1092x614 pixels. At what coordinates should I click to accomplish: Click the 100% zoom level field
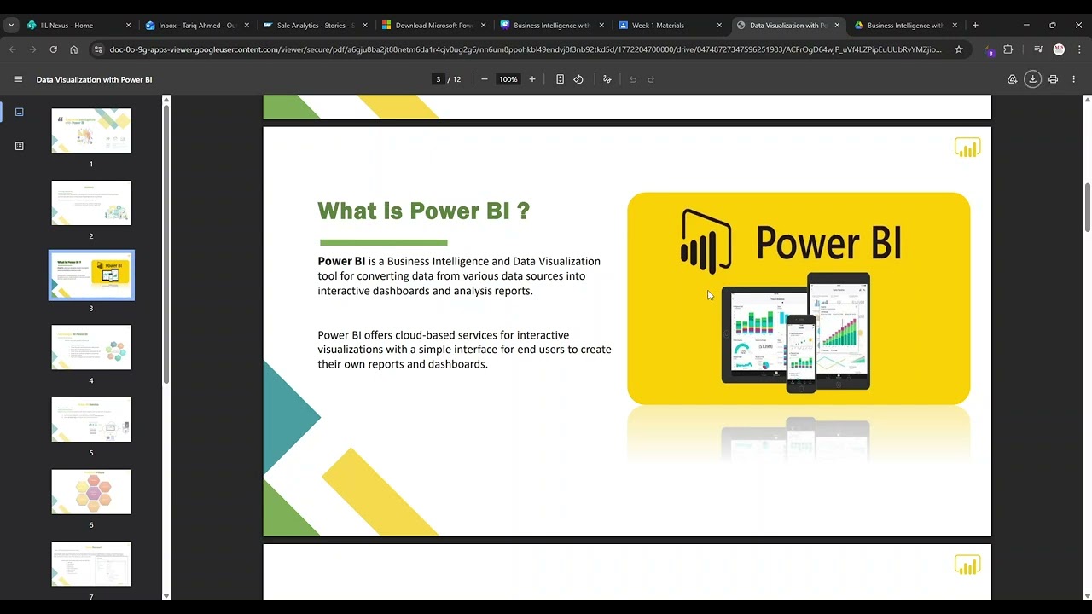[508, 79]
